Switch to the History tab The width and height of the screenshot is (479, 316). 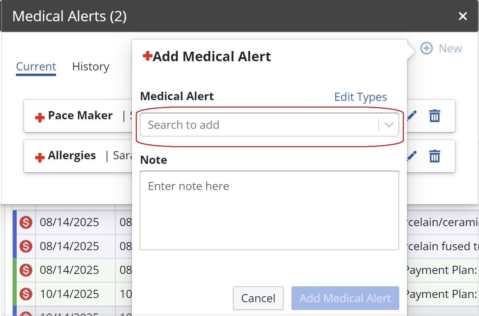click(x=90, y=67)
